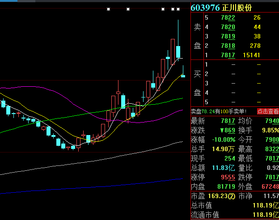This screenshot has height=220, width=279.
Task: Click the rightmost info marker star above chart
Action: (178, 9)
